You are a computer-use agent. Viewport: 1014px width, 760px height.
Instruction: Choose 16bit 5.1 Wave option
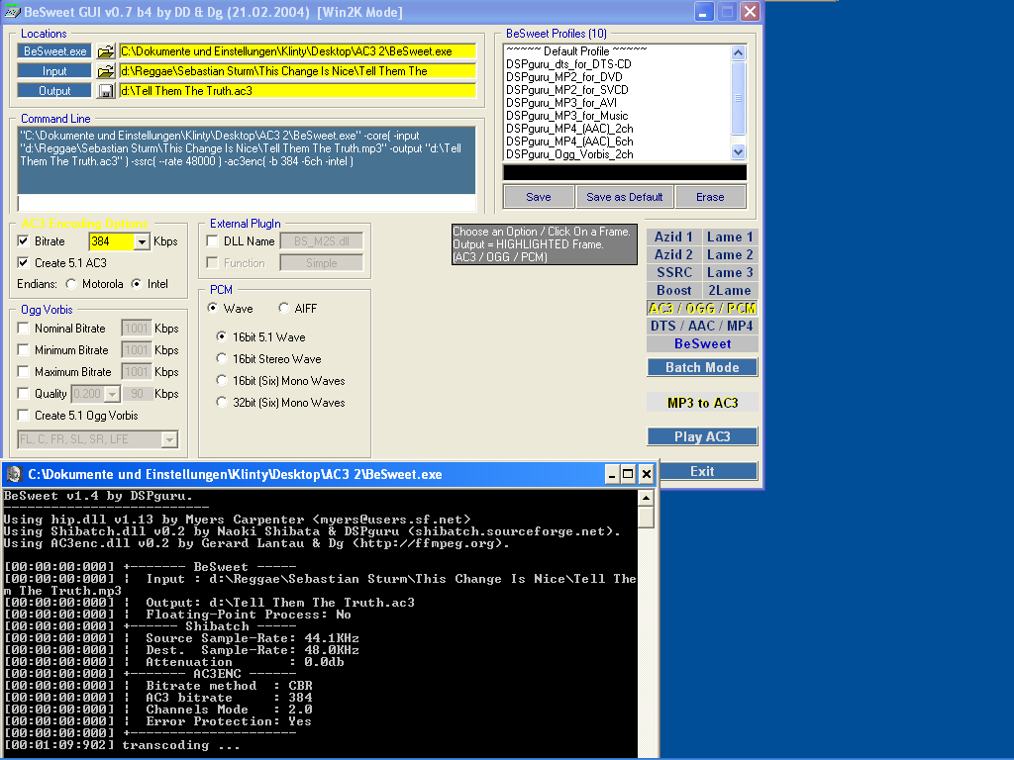(x=222, y=336)
